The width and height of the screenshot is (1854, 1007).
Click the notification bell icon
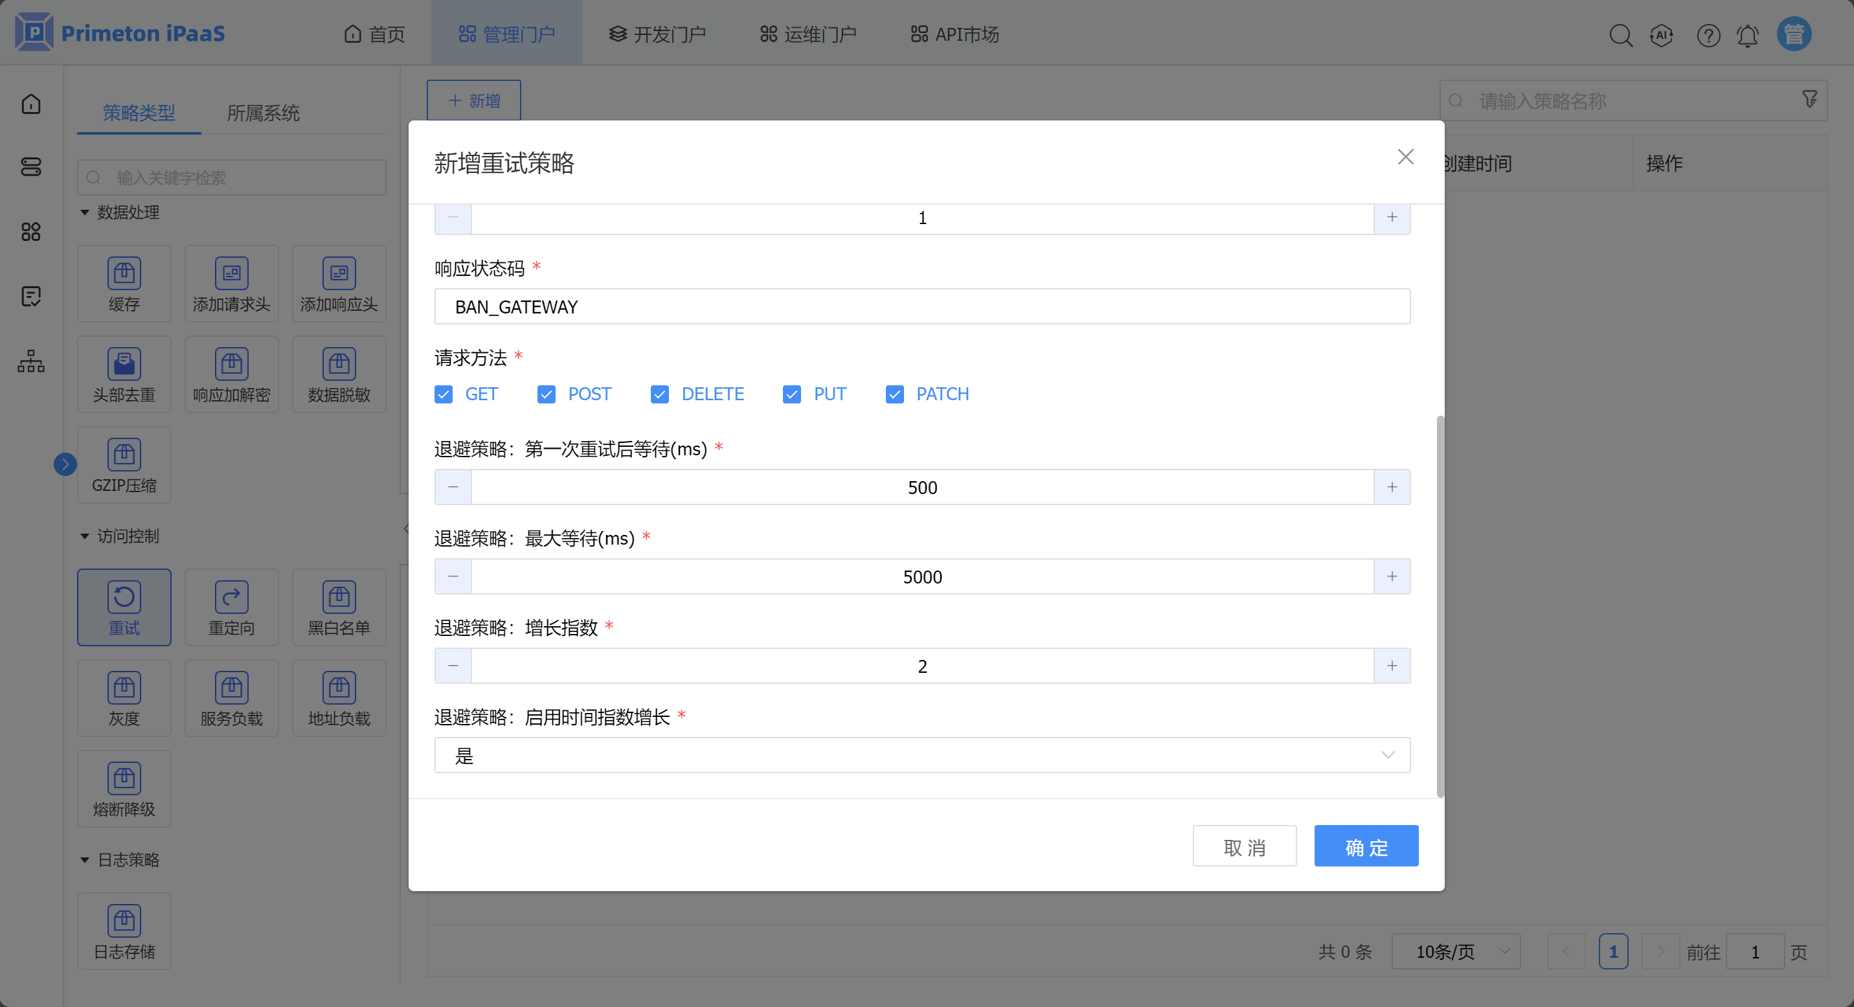click(1747, 34)
